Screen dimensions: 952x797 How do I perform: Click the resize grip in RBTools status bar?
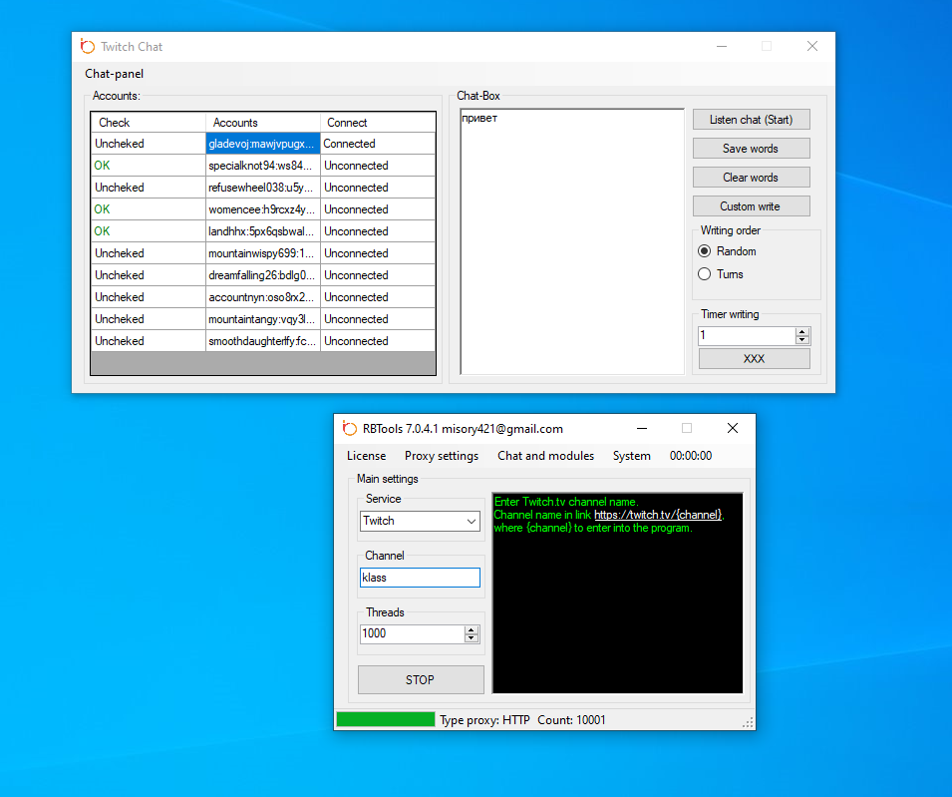pos(748,722)
